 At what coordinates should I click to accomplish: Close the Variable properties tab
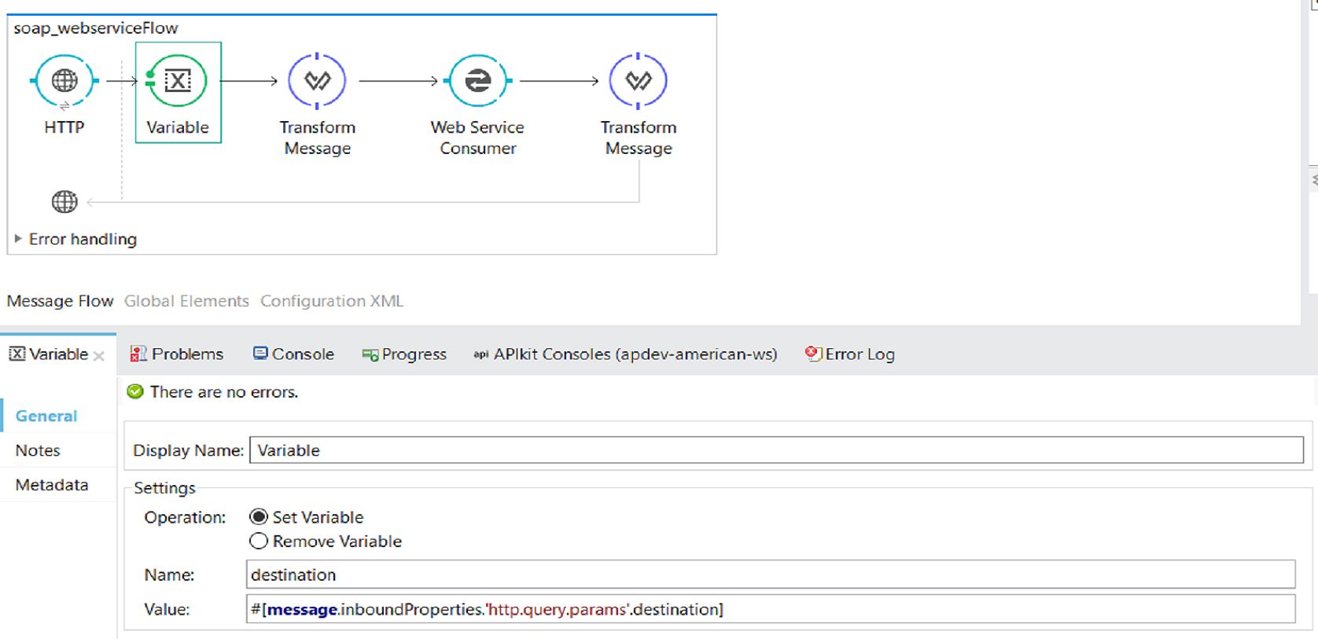[x=99, y=356]
